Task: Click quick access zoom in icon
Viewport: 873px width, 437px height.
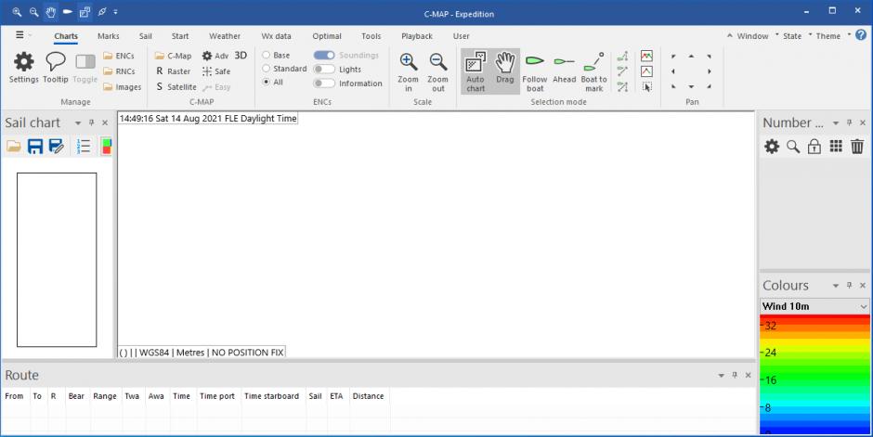Action: [17, 12]
